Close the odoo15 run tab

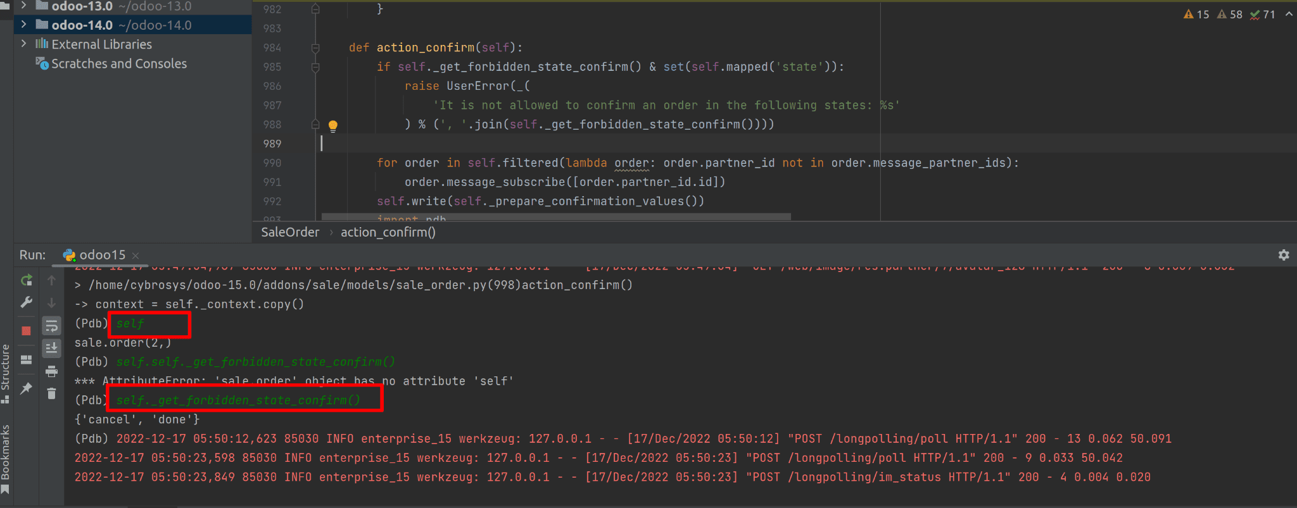tap(136, 256)
